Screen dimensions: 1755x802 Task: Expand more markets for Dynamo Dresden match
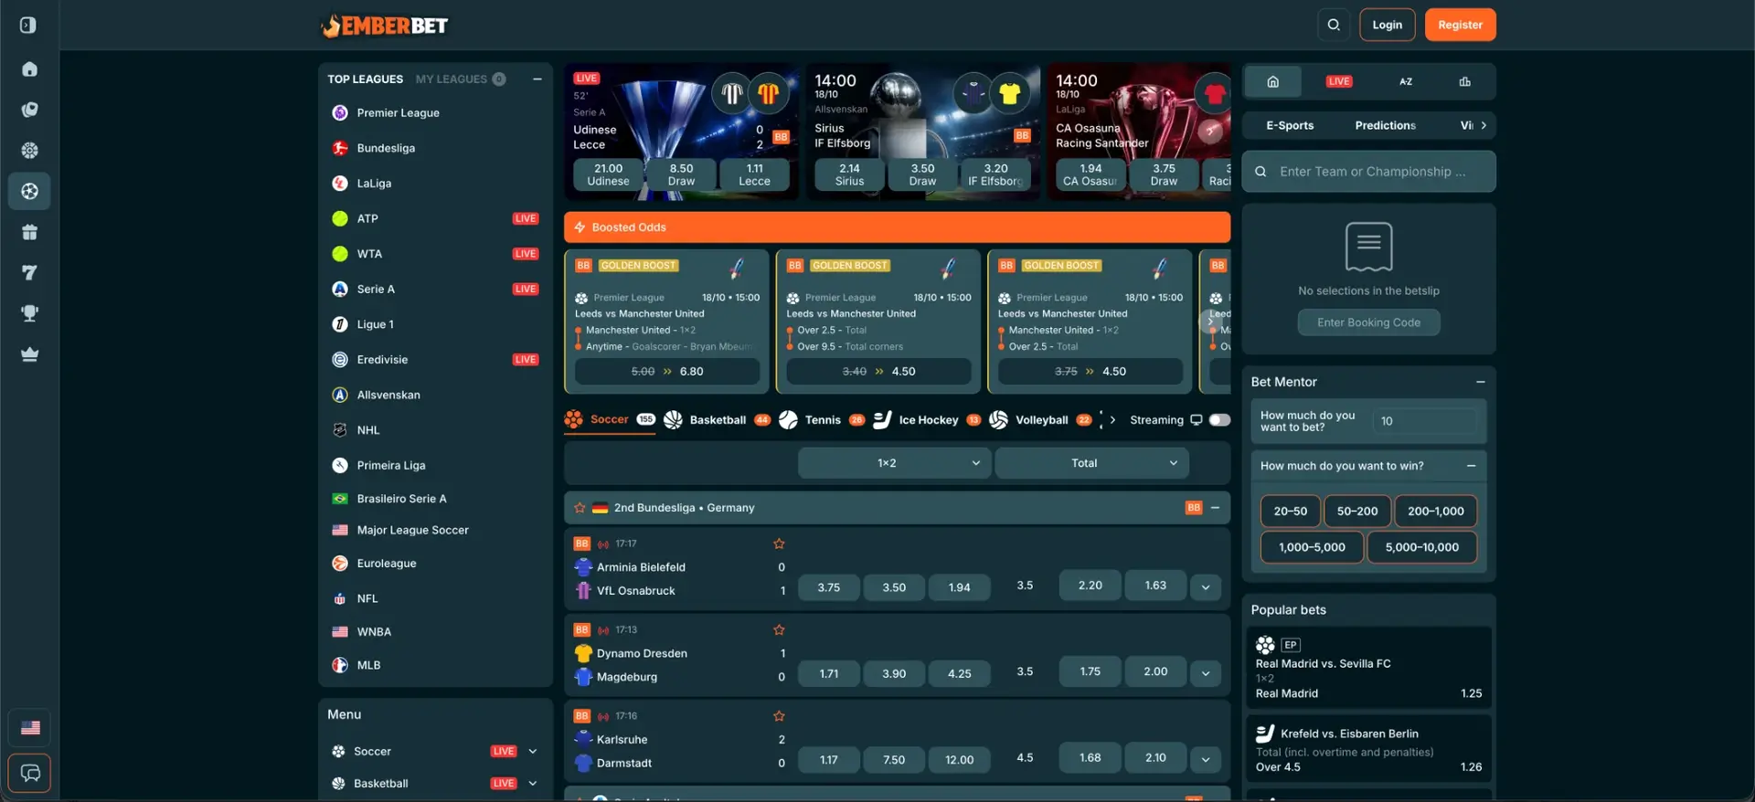(1206, 673)
